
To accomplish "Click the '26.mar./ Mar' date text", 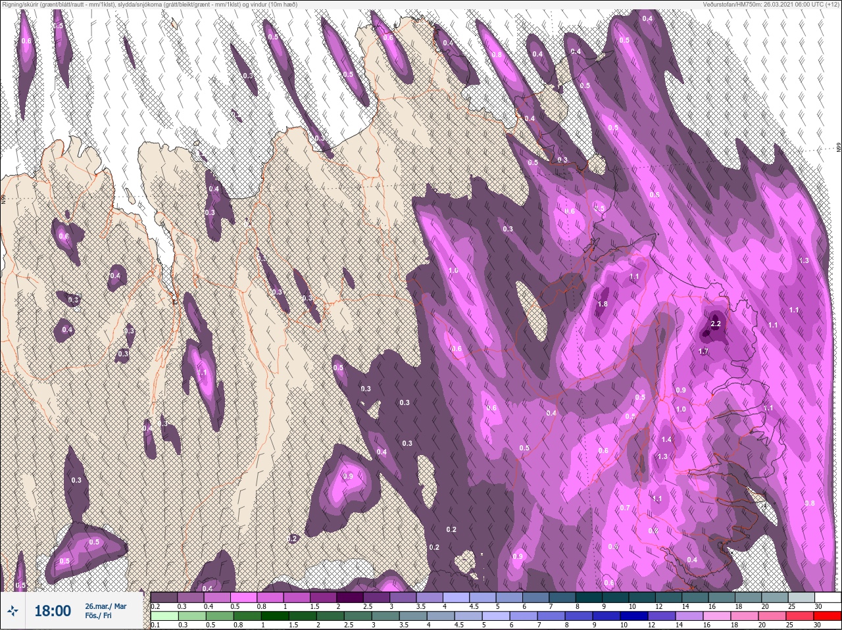I will (x=105, y=606).
